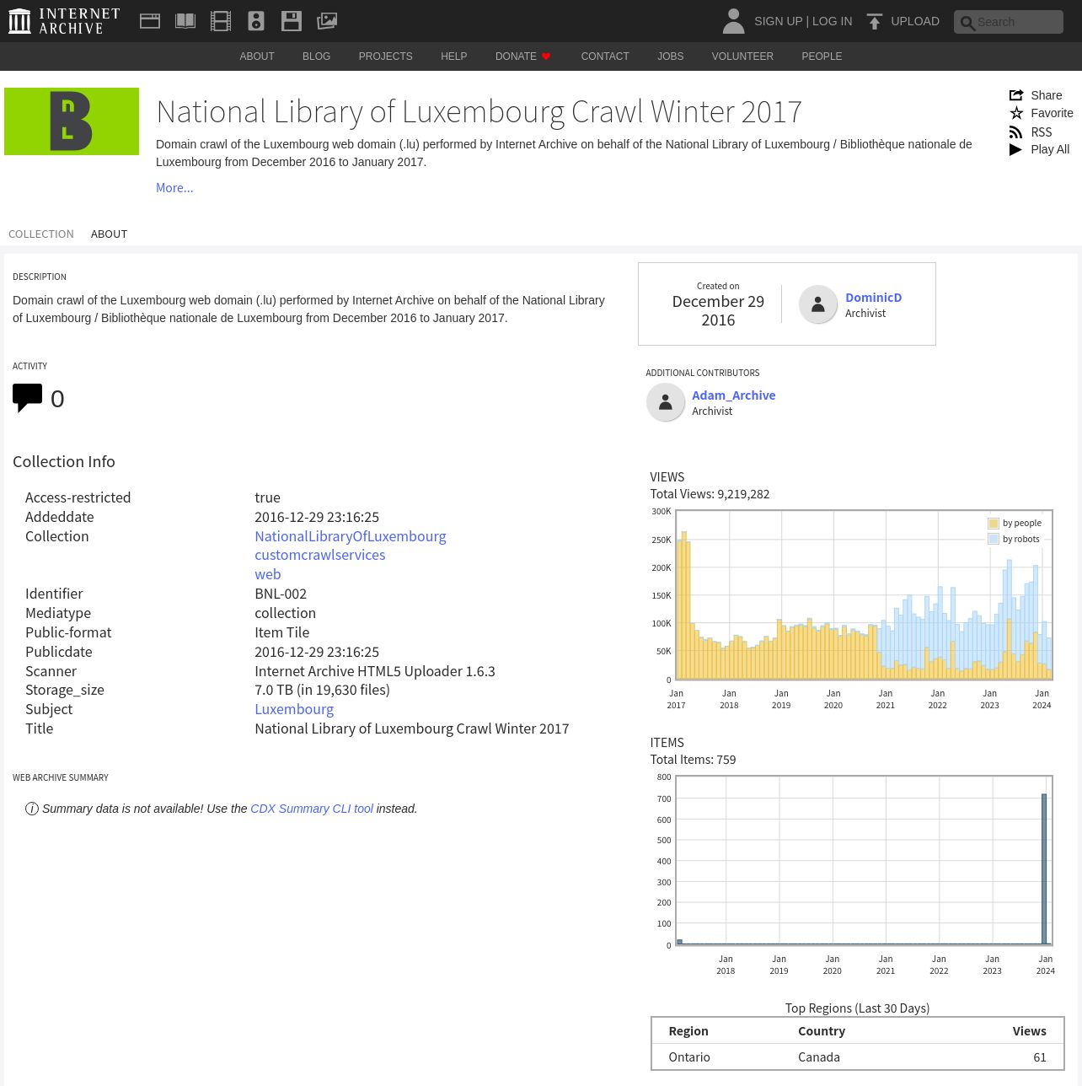1082x1086 pixels.
Task: Open the CDX Summary CLI tool link
Action: [x=312, y=809]
